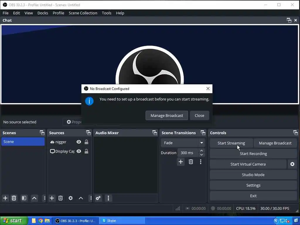Open the View menu

29,13
